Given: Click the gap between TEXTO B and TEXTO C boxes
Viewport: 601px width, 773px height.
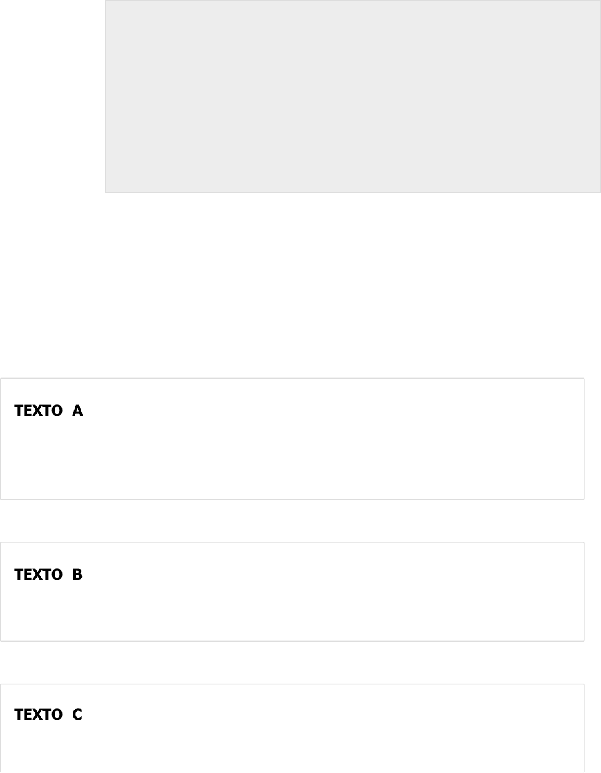Looking at the screenshot, I should (292, 663).
